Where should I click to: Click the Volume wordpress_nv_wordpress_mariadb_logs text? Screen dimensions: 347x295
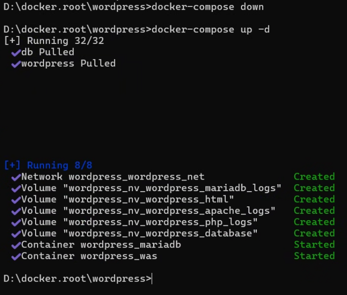[151, 188]
